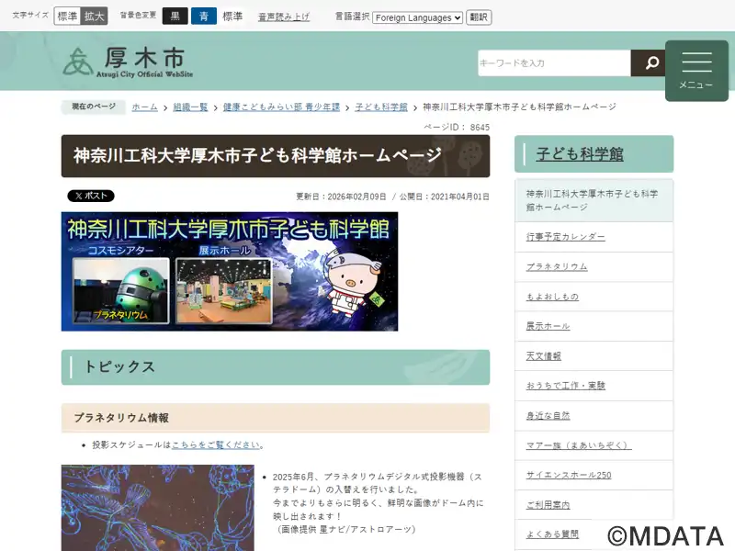Switch background color to 青
The width and height of the screenshot is (735, 551).
click(x=204, y=17)
